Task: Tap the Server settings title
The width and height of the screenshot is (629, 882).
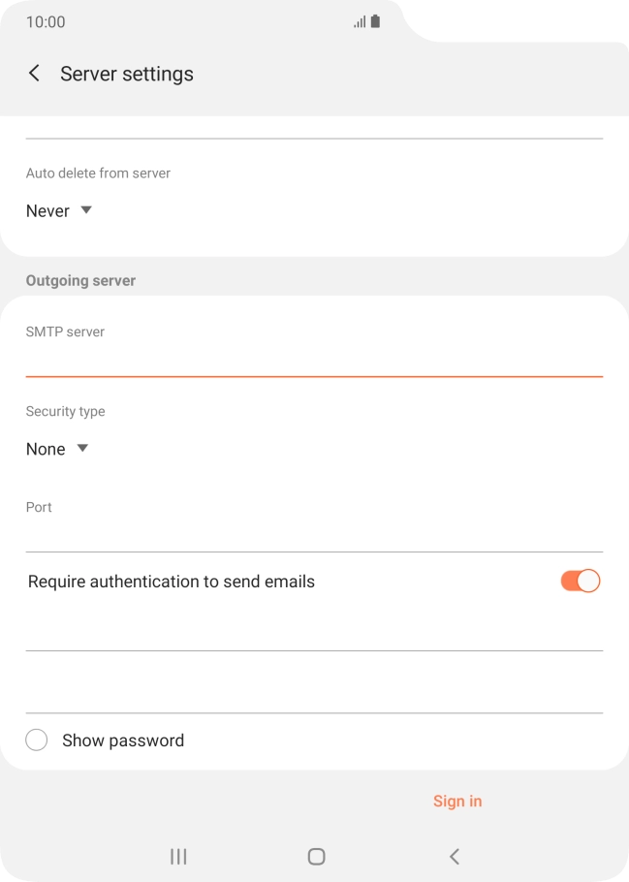Action: pyautogui.click(x=127, y=73)
